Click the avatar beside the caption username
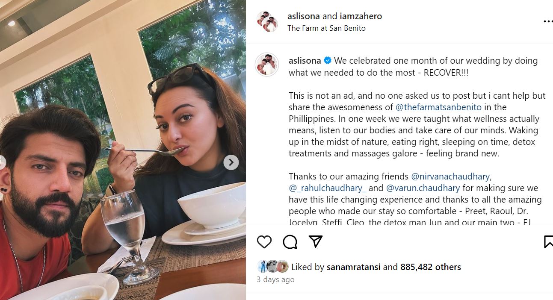 [267, 65]
